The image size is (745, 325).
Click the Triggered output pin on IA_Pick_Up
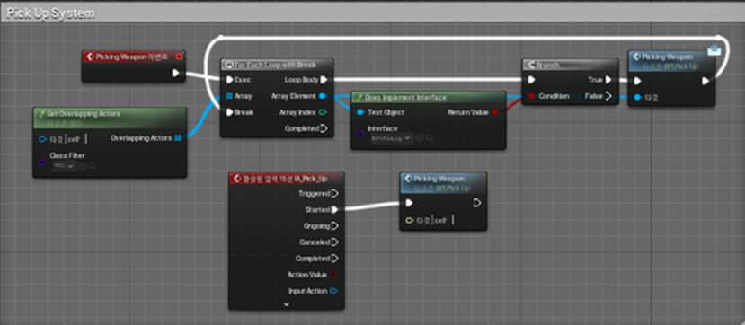[x=334, y=194]
